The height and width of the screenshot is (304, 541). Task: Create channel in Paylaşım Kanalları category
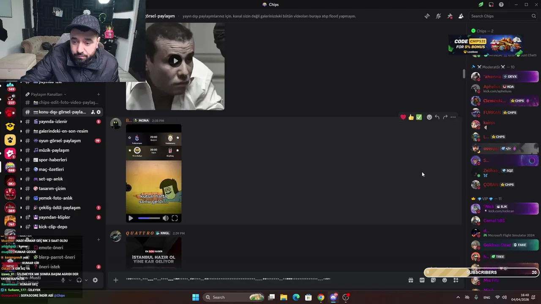[x=98, y=94]
